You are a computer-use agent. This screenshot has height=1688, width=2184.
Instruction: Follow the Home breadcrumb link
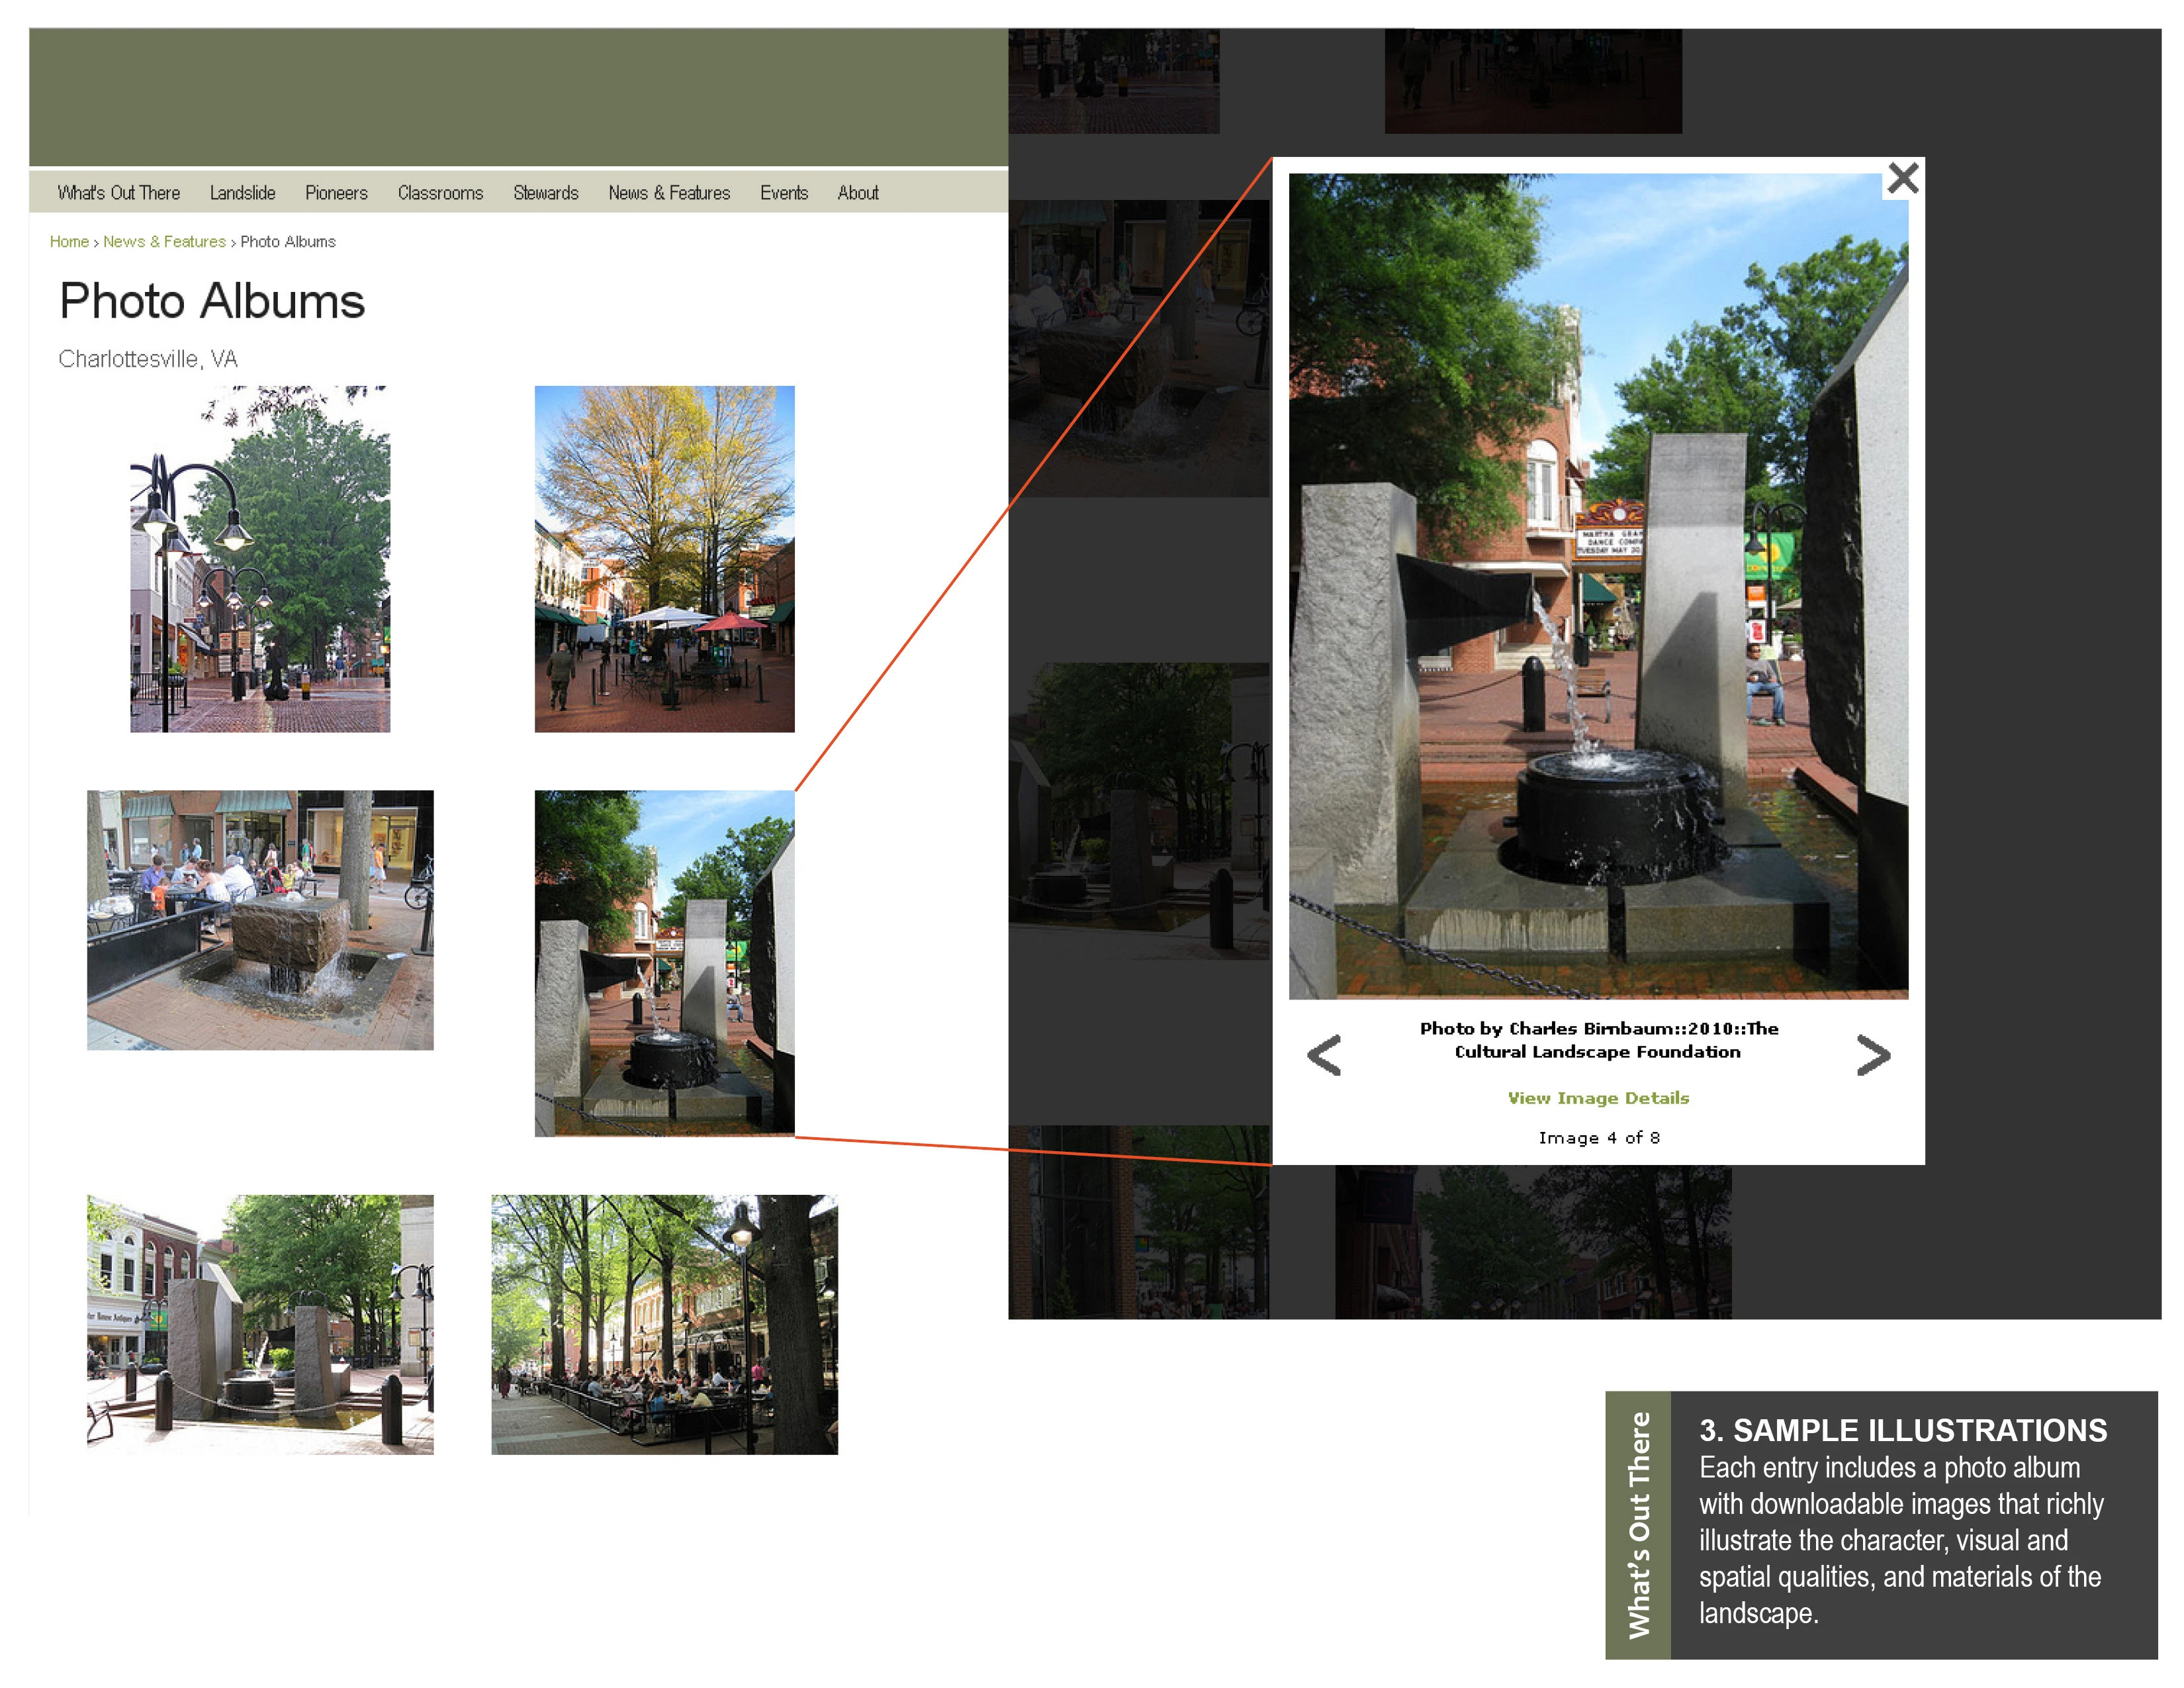[69, 242]
